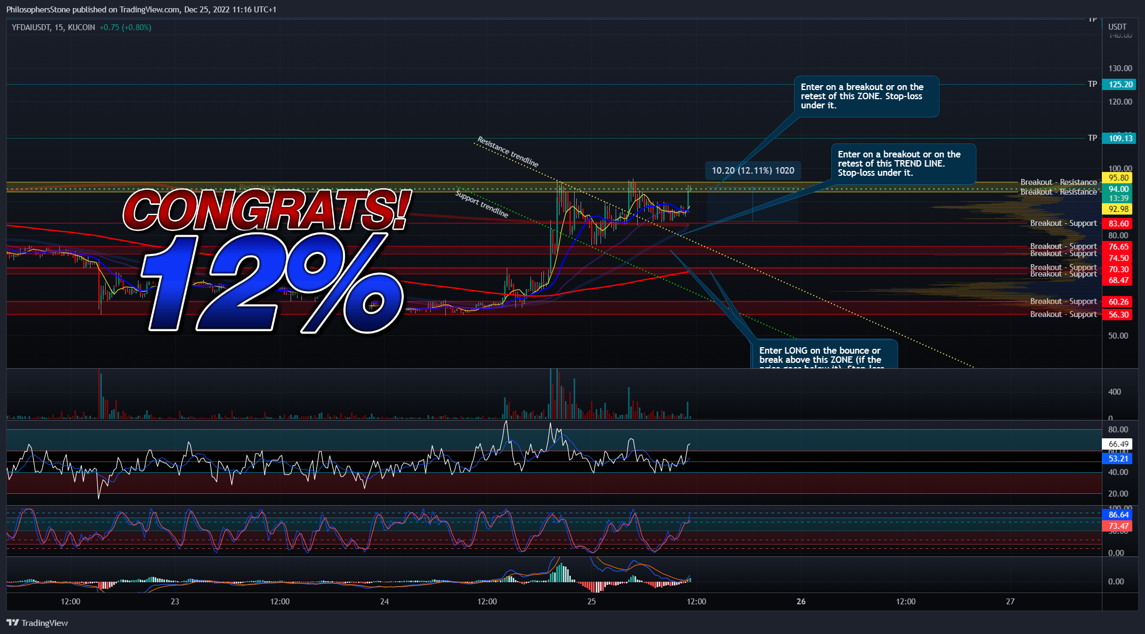Click the date 27 on time axis
This screenshot has width=1145, height=634.
click(1010, 601)
